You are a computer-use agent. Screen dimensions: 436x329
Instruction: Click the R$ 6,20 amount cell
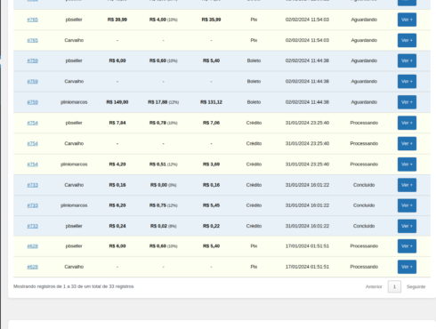point(117,205)
